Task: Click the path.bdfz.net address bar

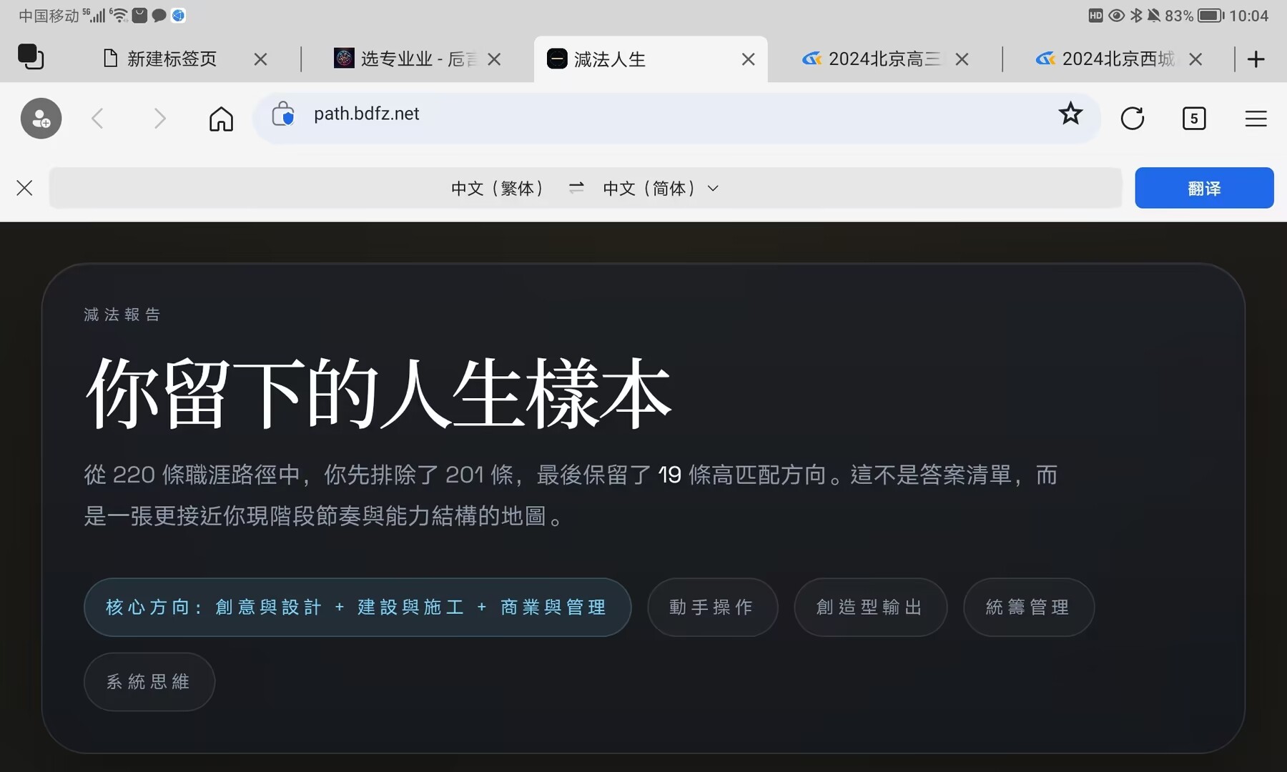Action: (x=643, y=114)
